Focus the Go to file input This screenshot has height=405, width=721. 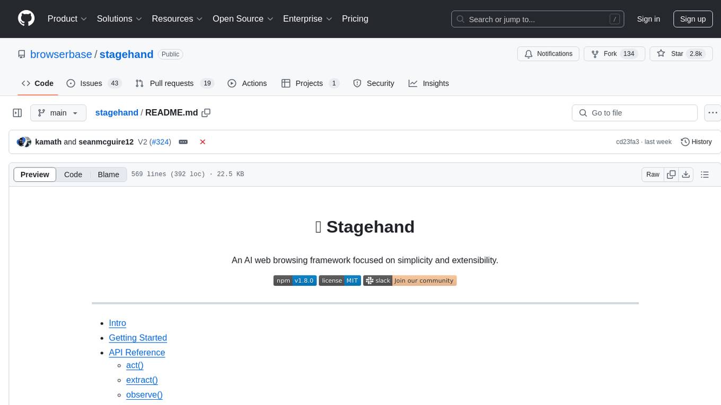tap(635, 113)
